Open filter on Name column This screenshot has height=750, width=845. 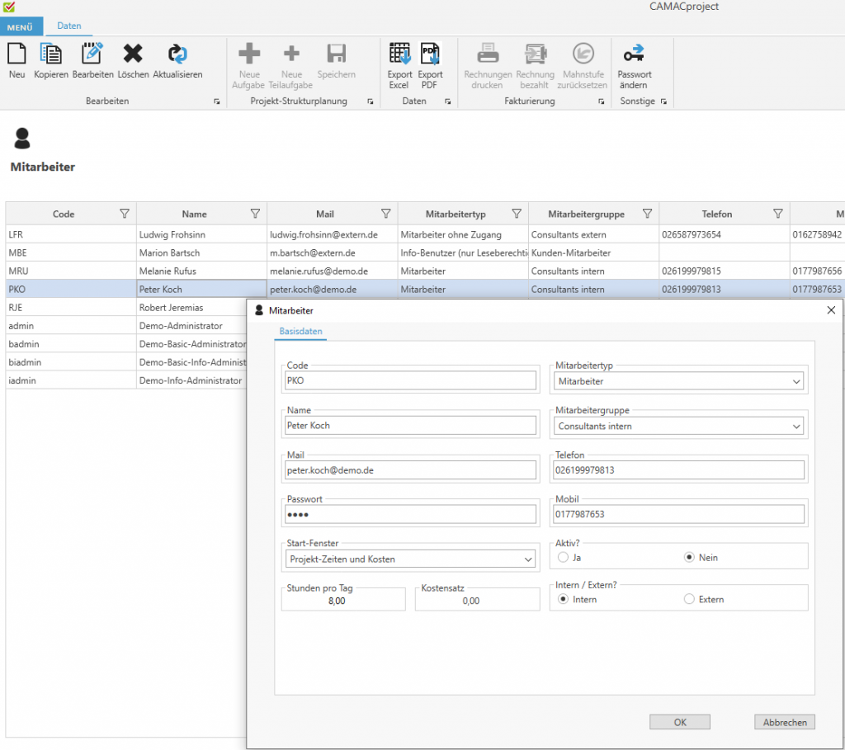256,214
